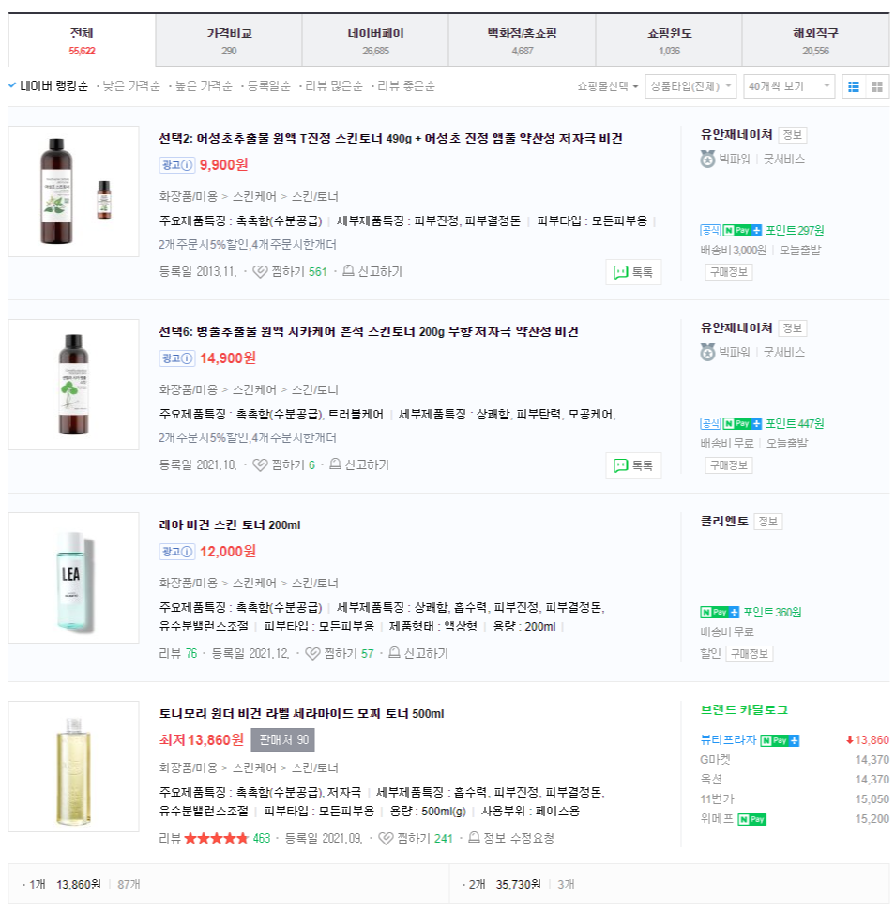The image size is (895, 912).
Task: Select the 1개 13,860원 quantity option
Action: coord(229,885)
